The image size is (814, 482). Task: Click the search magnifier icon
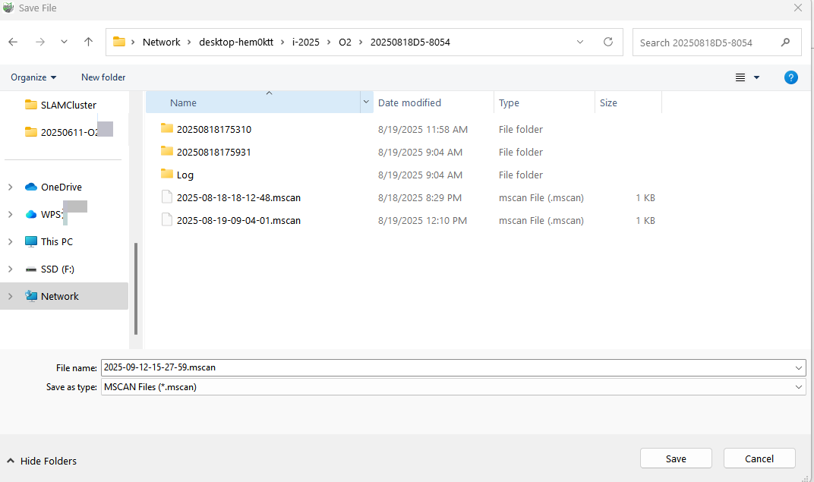pyautogui.click(x=786, y=43)
